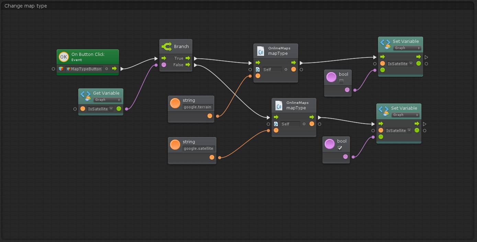This screenshot has width=477, height=242.
Task: Click the Self field on the lower mapType node
Action: [x=291, y=124]
